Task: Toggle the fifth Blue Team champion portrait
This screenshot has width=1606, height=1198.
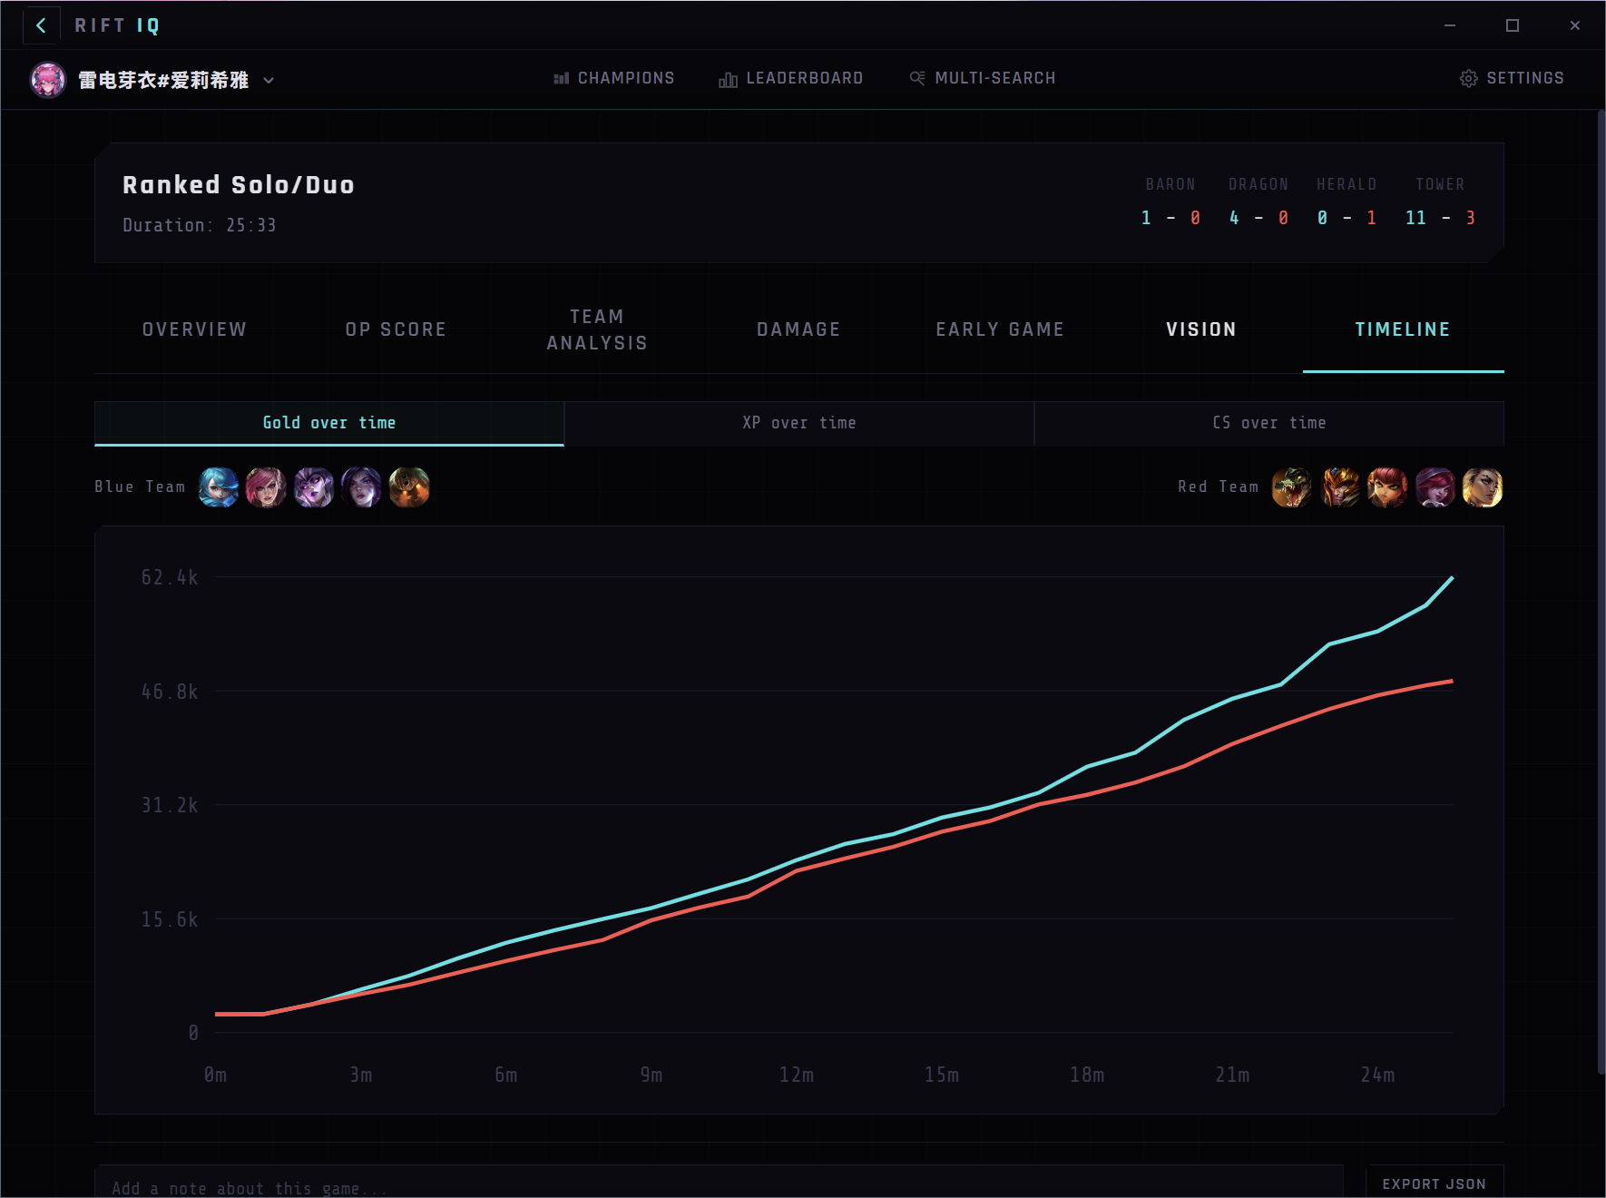Action: 409,487
